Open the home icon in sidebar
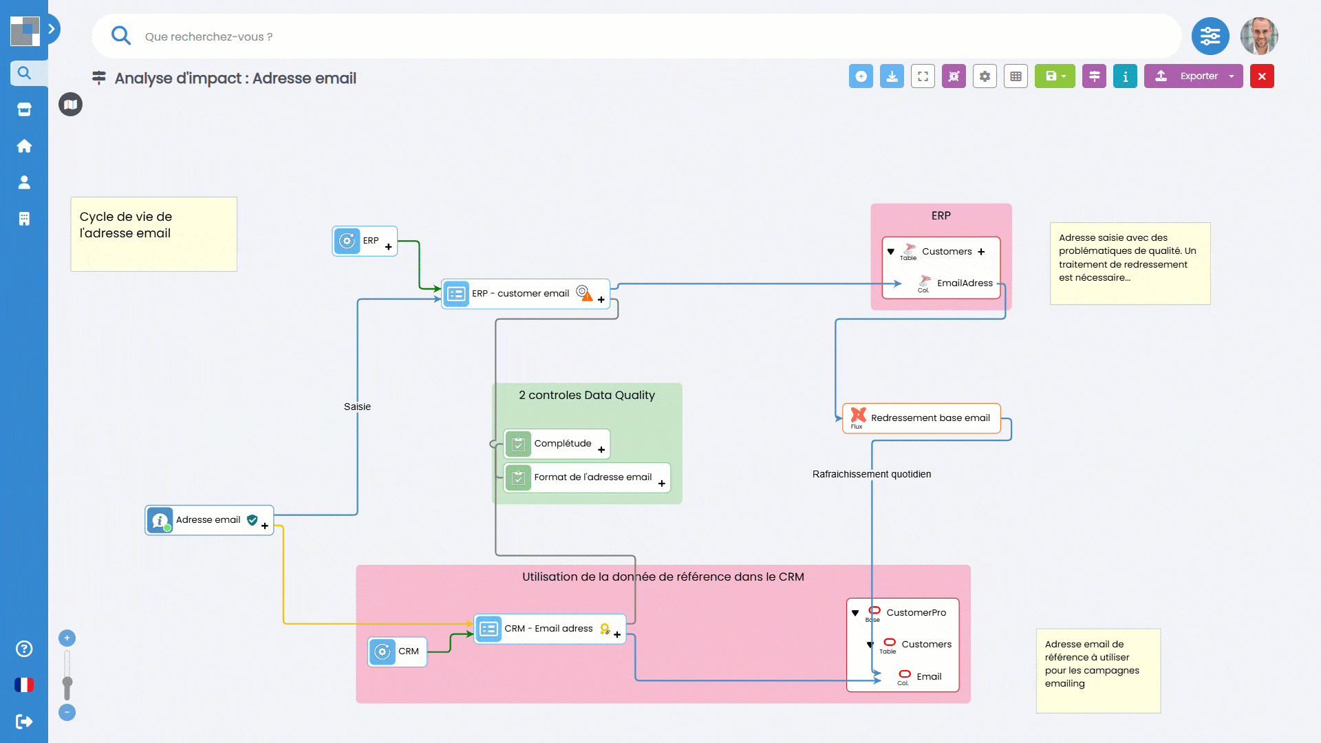This screenshot has height=743, width=1321. tap(24, 146)
